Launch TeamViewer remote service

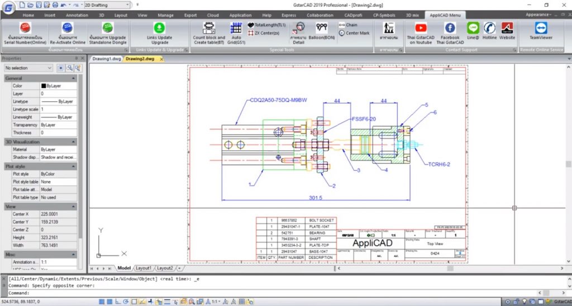541,28
